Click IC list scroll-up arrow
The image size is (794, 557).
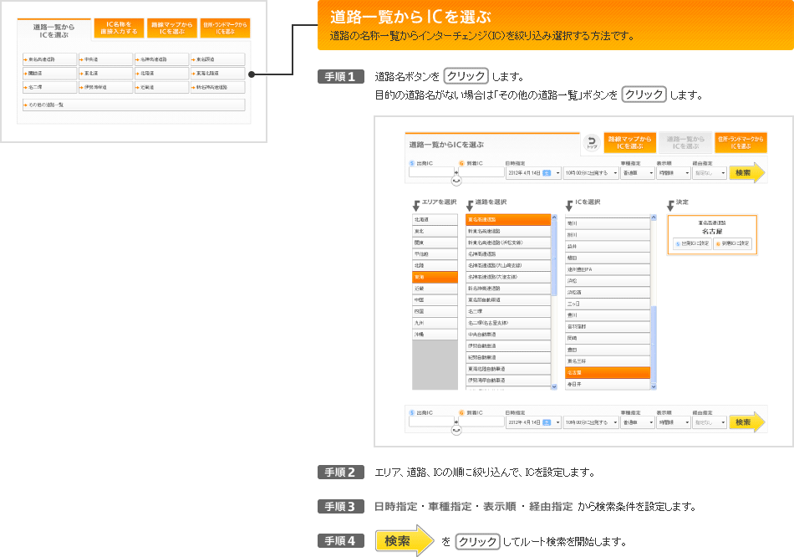point(654,217)
